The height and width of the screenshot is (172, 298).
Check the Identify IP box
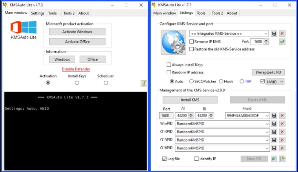point(196,159)
